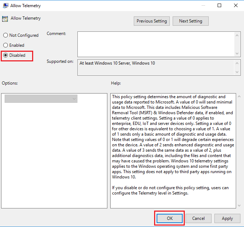Click the Apply button
The width and height of the screenshot is (244, 227).
coord(227,218)
